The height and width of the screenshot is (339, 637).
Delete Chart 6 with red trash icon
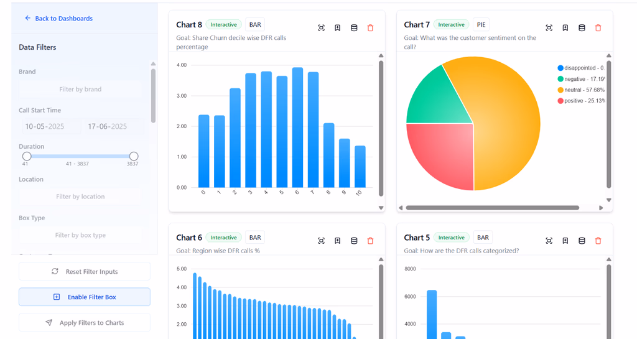[x=370, y=241]
